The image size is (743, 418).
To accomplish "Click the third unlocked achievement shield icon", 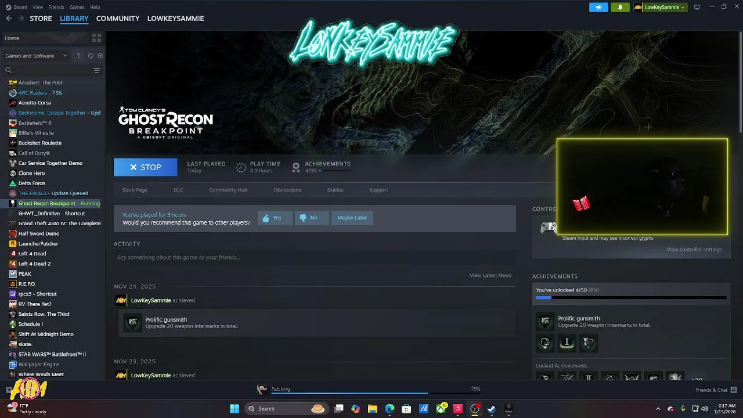I will click(x=589, y=343).
